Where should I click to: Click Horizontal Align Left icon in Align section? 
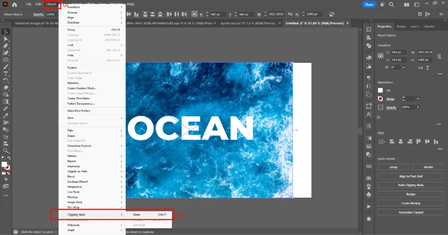[x=392, y=142]
